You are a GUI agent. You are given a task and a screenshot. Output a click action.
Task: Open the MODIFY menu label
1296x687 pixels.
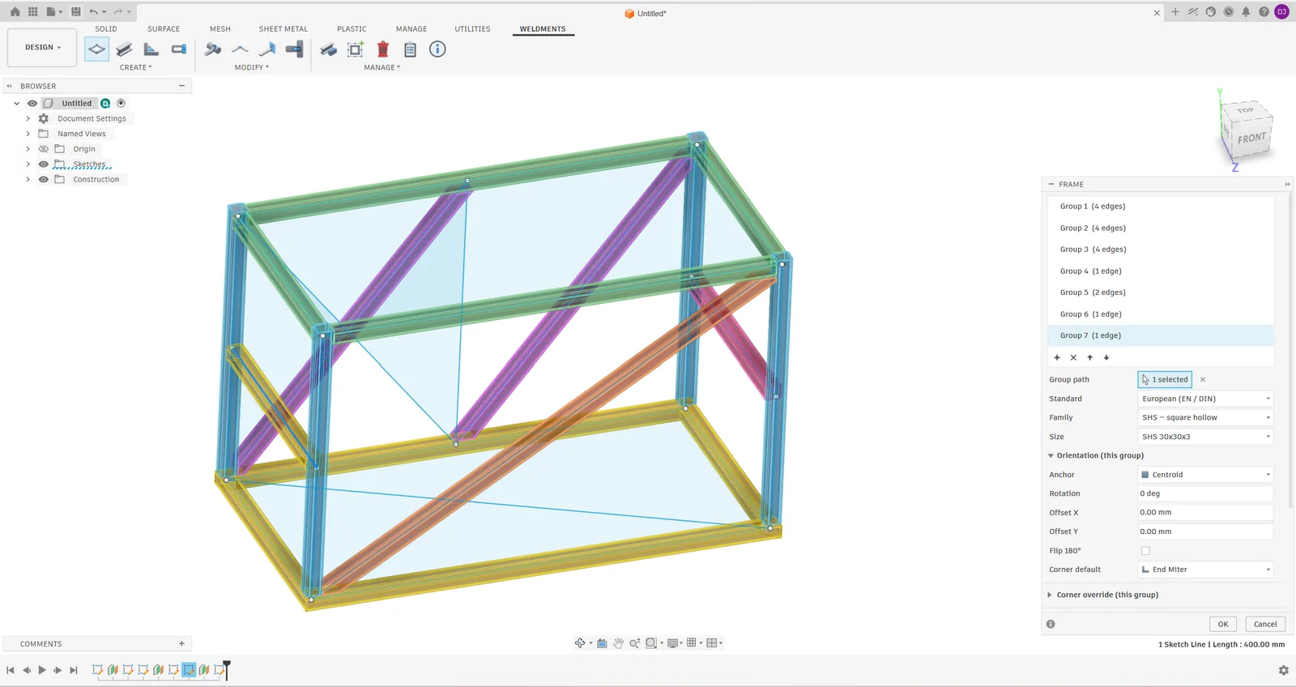(x=251, y=67)
